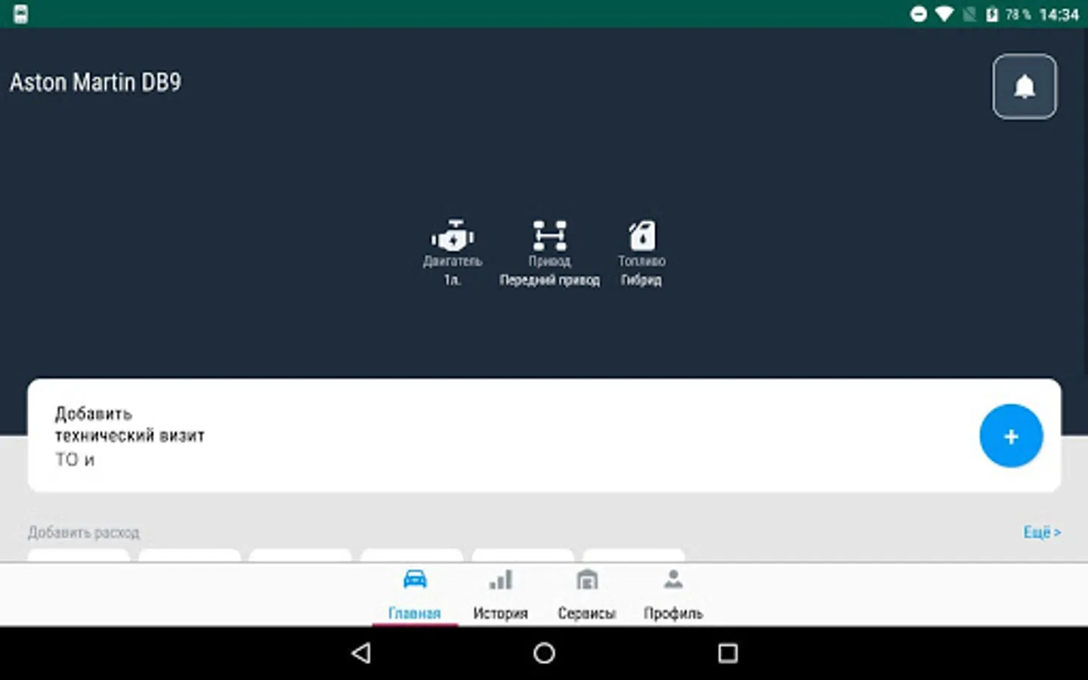Tap the Wi-Fi status bar icon
Image resolution: width=1088 pixels, height=680 pixels.
(x=944, y=14)
